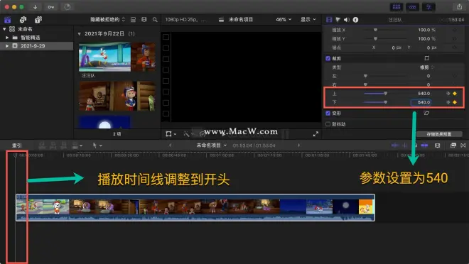Go to previous keyframe on 下 row

tap(448, 102)
